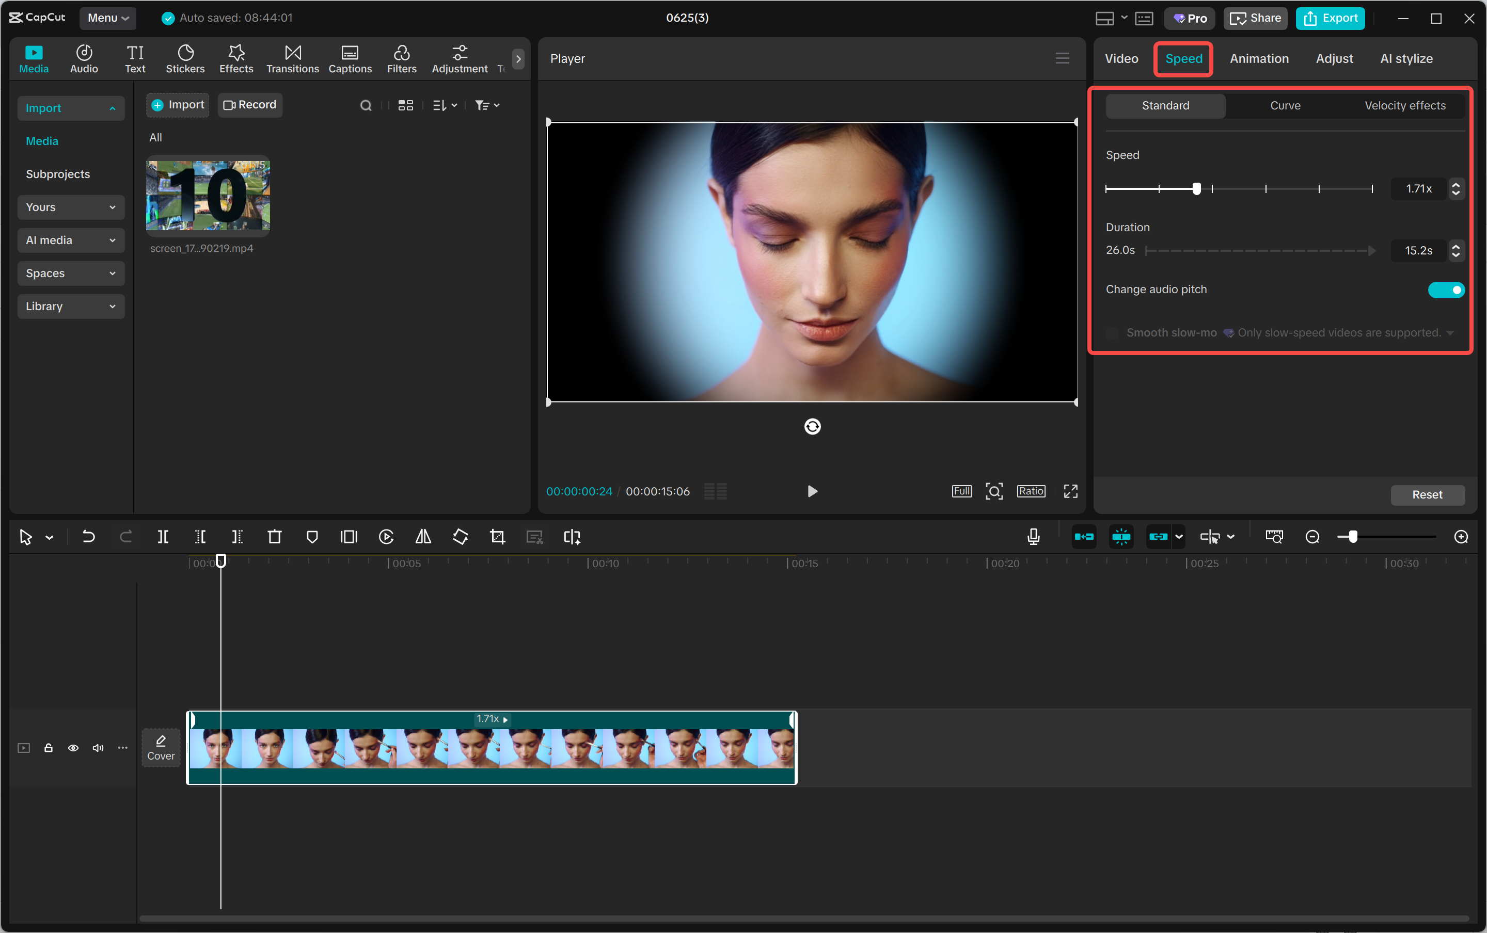
Task: Hide the video track with eye icon
Action: point(73,748)
